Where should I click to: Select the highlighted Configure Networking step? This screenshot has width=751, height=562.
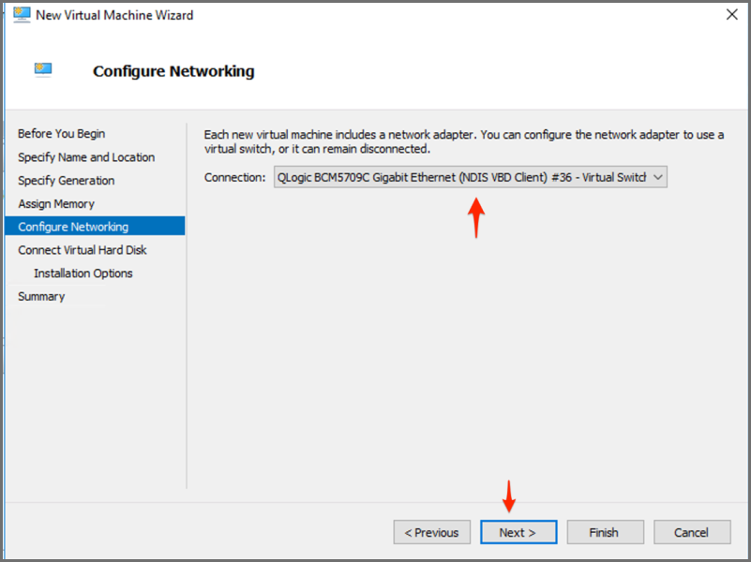73,227
